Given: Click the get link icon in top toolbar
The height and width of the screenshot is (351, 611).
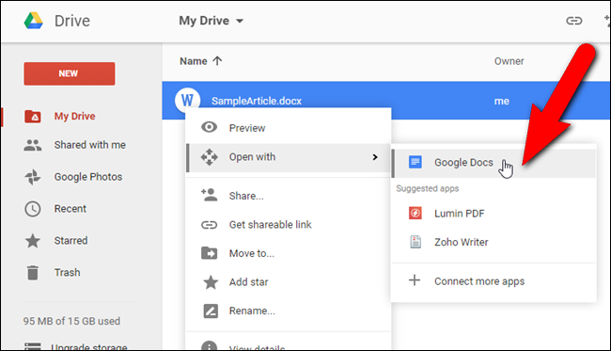Looking at the screenshot, I should tap(574, 21).
